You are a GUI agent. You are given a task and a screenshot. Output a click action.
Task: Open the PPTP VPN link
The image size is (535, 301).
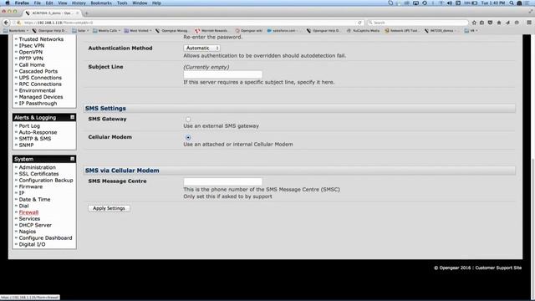31,59
